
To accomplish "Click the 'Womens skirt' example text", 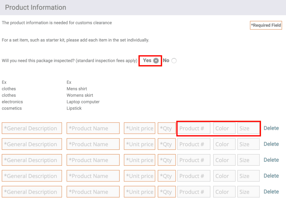I will coord(80,95).
